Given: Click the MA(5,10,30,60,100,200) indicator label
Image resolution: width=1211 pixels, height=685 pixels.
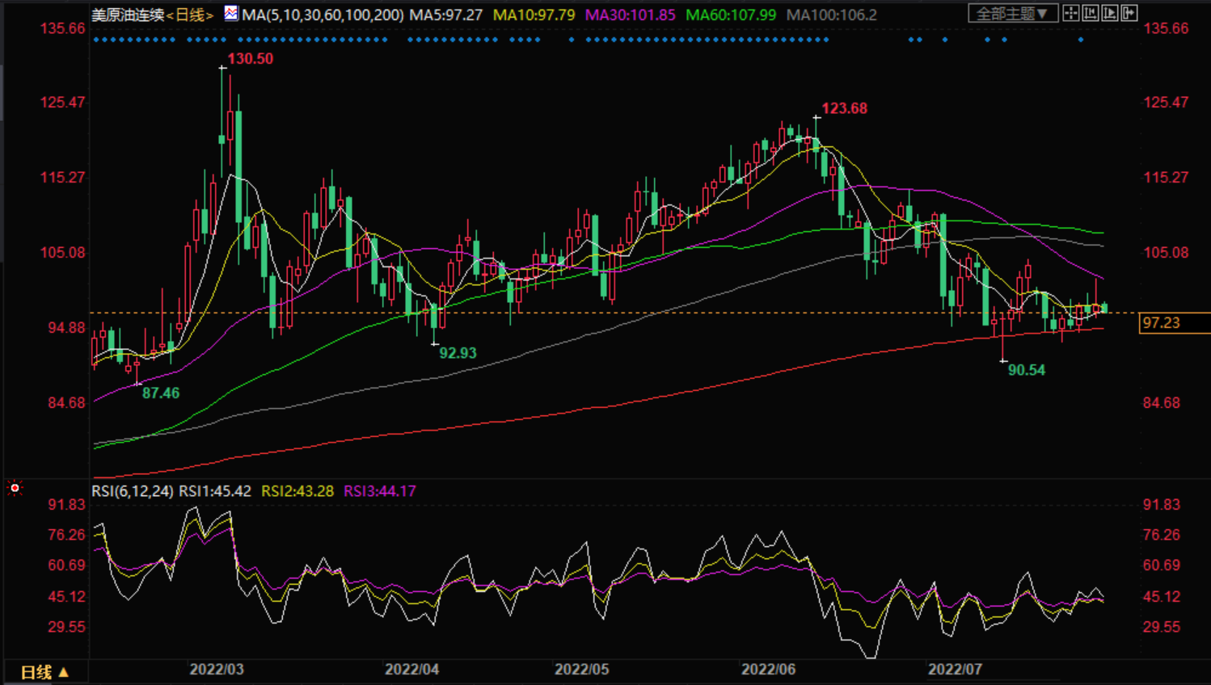Looking at the screenshot, I should [x=323, y=15].
